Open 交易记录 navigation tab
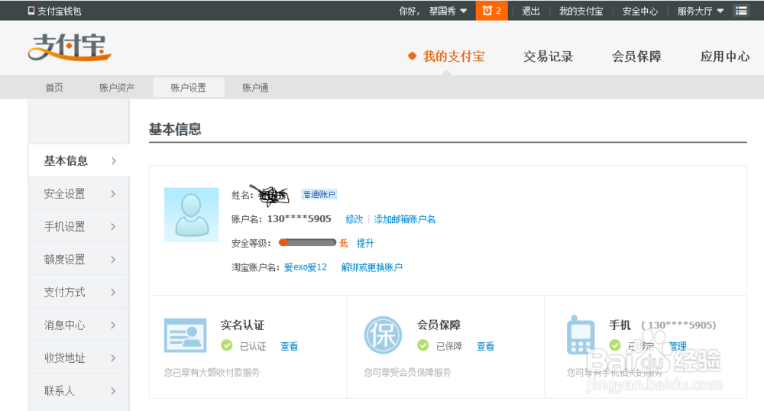The width and height of the screenshot is (764, 411). click(548, 57)
